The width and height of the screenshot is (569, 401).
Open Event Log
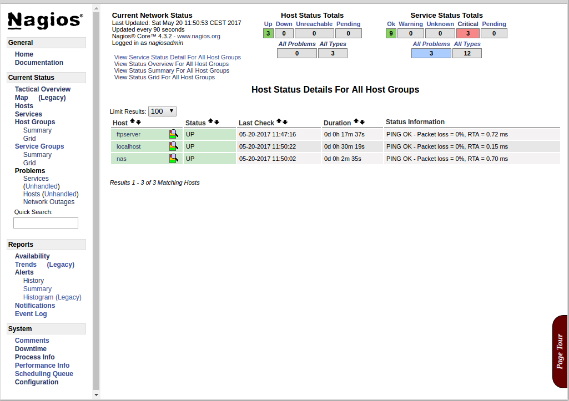(x=31, y=314)
